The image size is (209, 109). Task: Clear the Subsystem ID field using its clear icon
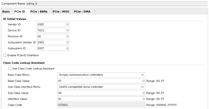(67, 48)
